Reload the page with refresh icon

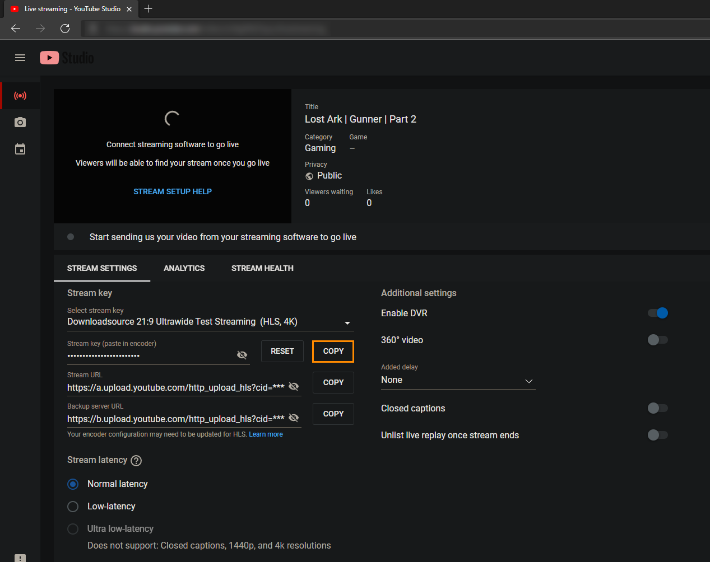(65, 29)
